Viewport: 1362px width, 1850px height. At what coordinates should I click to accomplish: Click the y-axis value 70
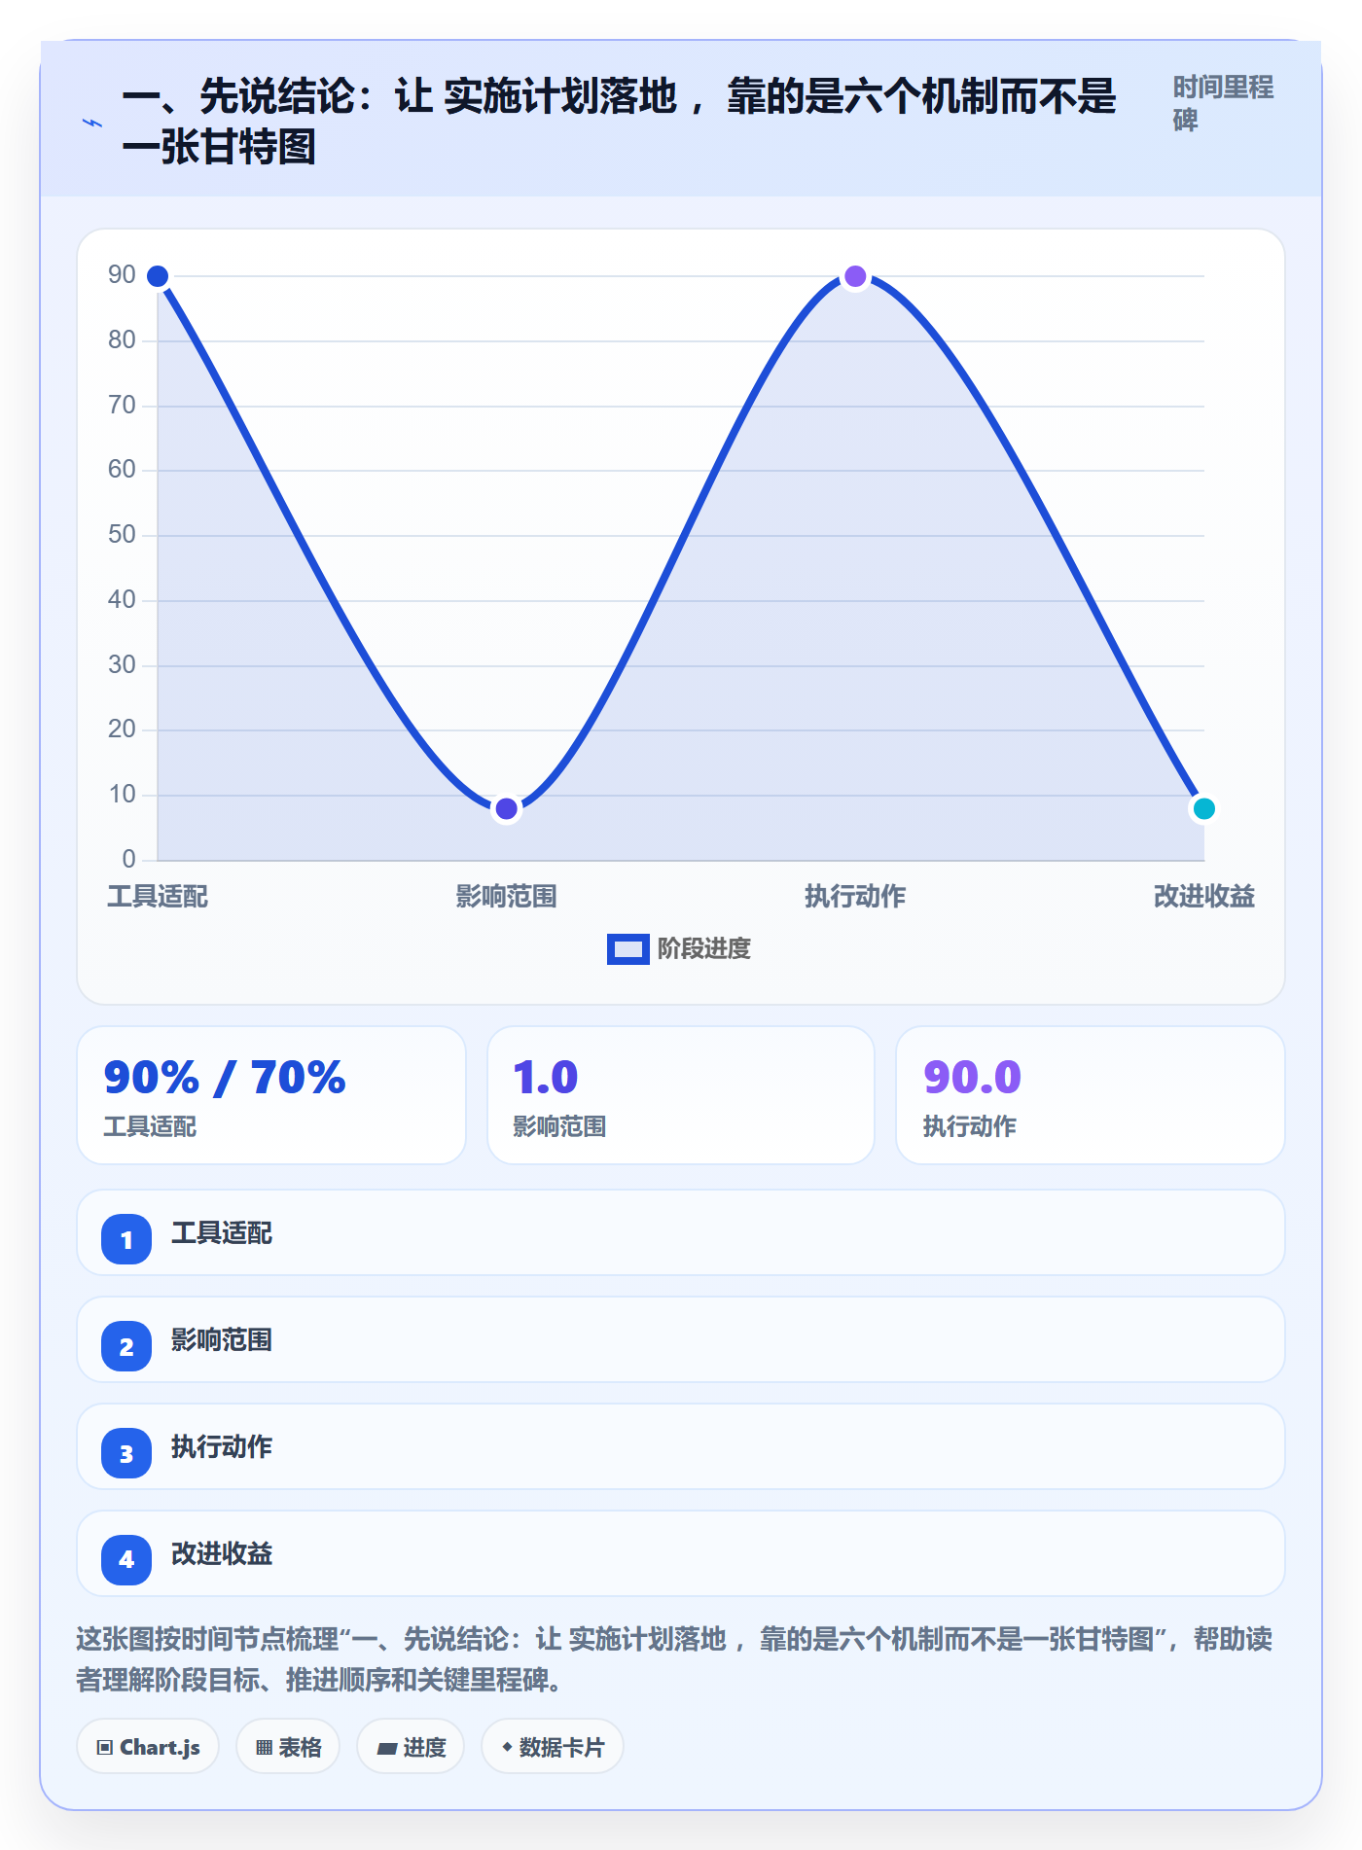(122, 406)
